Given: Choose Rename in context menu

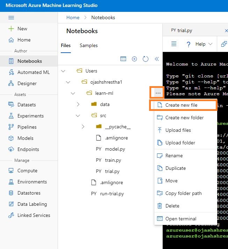Looking at the screenshot, I should (x=185, y=156).
